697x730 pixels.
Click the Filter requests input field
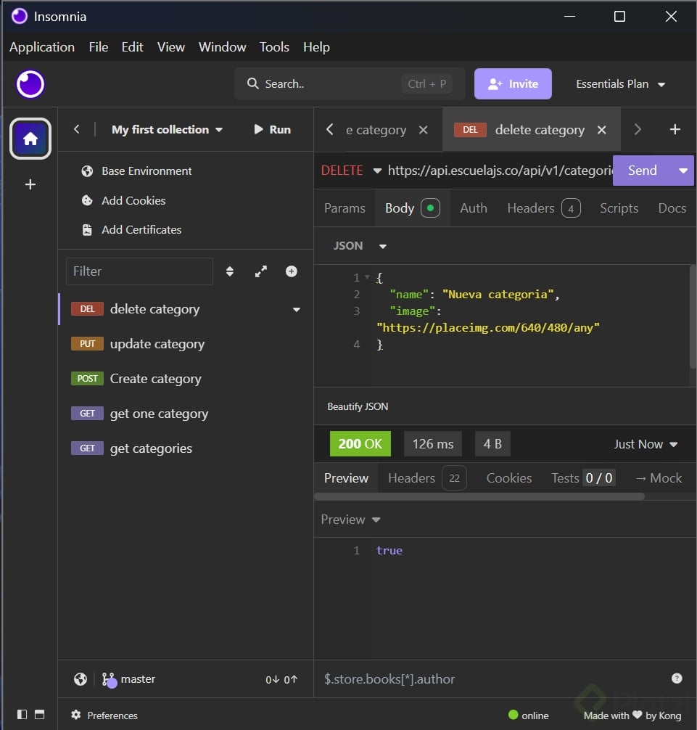tap(139, 271)
